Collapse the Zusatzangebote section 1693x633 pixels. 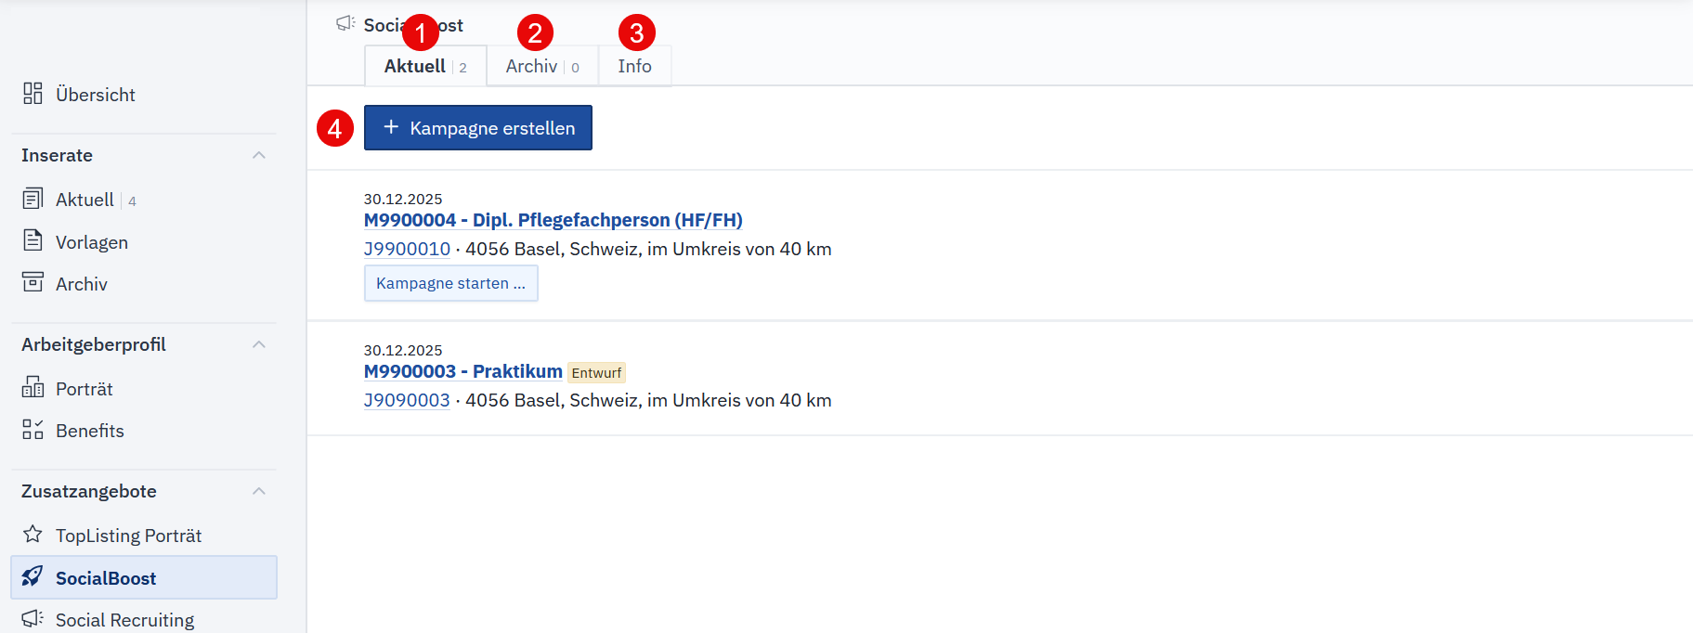pos(259,491)
